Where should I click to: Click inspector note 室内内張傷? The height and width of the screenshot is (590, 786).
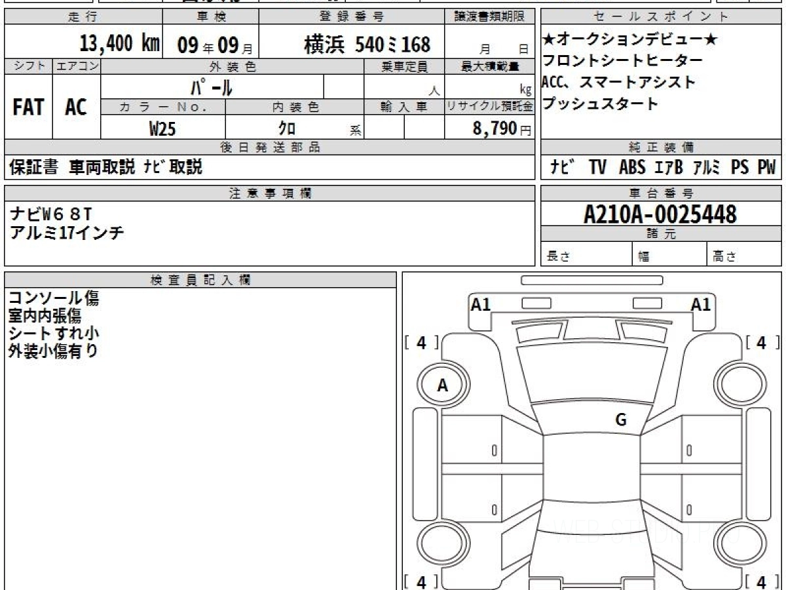(45, 316)
